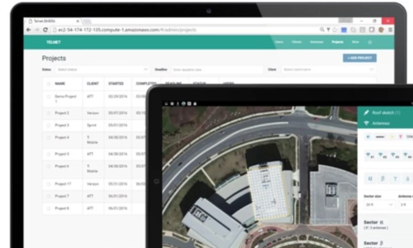Image resolution: width=413 pixels, height=248 pixels.
Task: Click the Project 8 name cell
Action: 62,208
